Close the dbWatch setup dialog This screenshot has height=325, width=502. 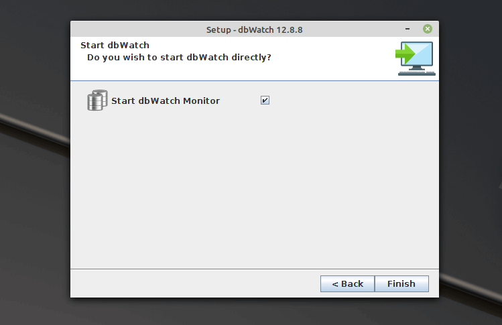[428, 29]
